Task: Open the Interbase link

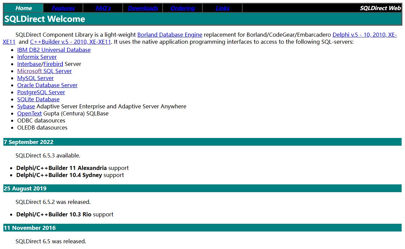Action: coord(29,64)
